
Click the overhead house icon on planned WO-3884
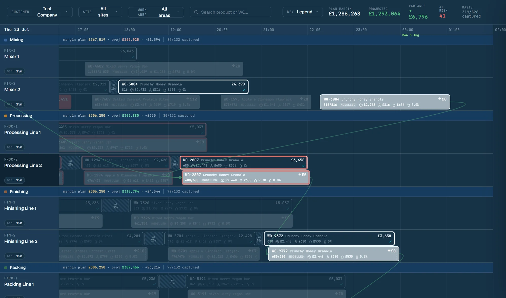(165, 90)
